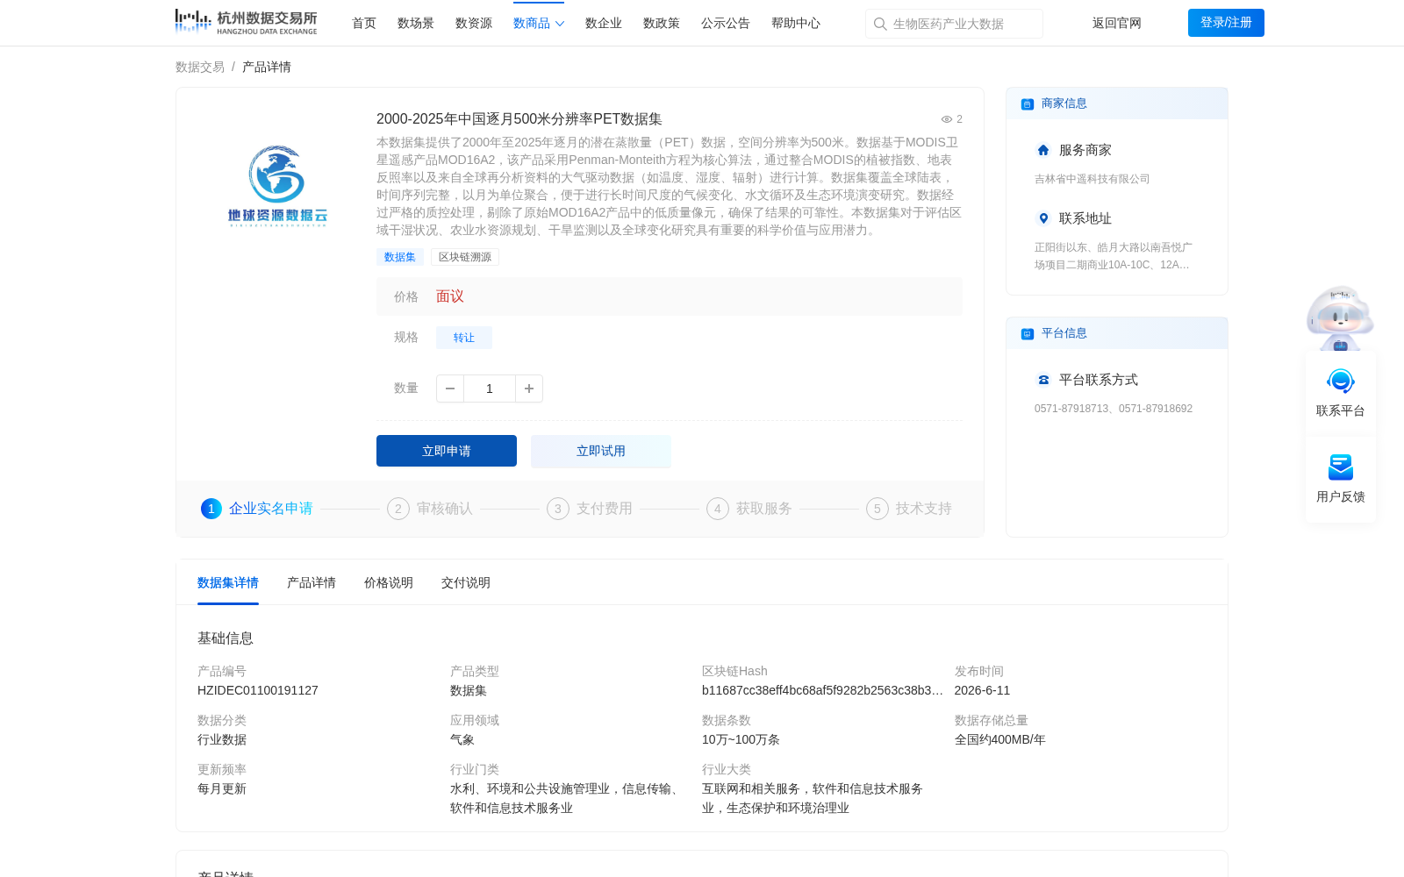Click 立即试用 button
1404x877 pixels.
pos(601,451)
